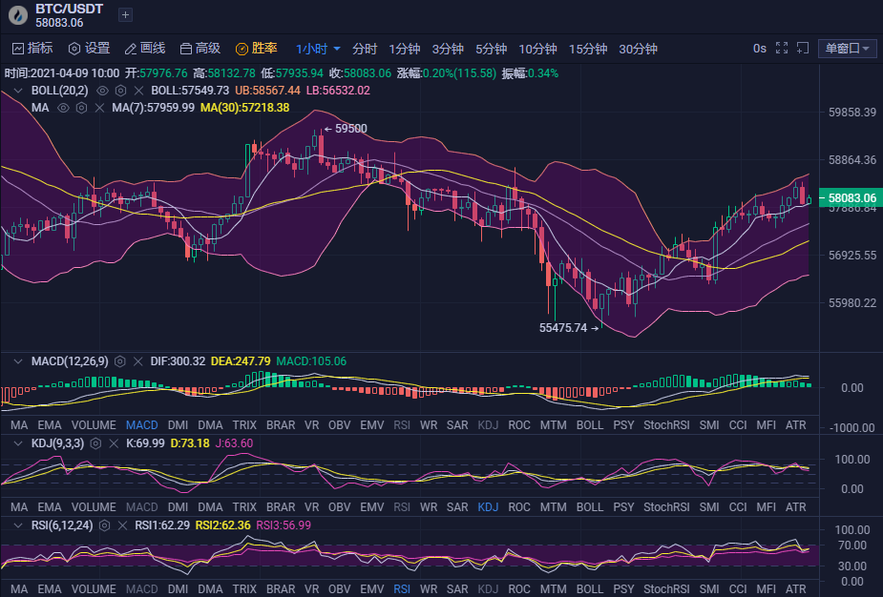This screenshot has height=597, width=883.
Task: Open MA indicator settings gear
Action: click(x=82, y=108)
